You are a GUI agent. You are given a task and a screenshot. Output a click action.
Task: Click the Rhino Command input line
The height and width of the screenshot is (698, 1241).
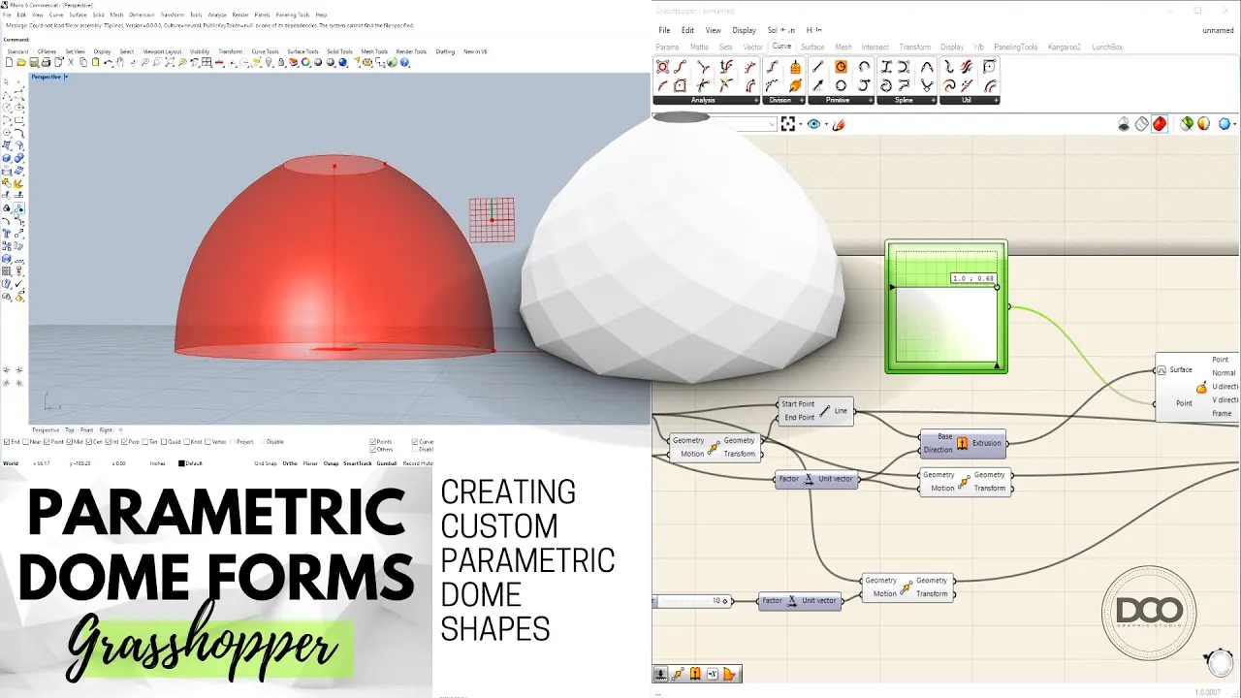[325, 40]
